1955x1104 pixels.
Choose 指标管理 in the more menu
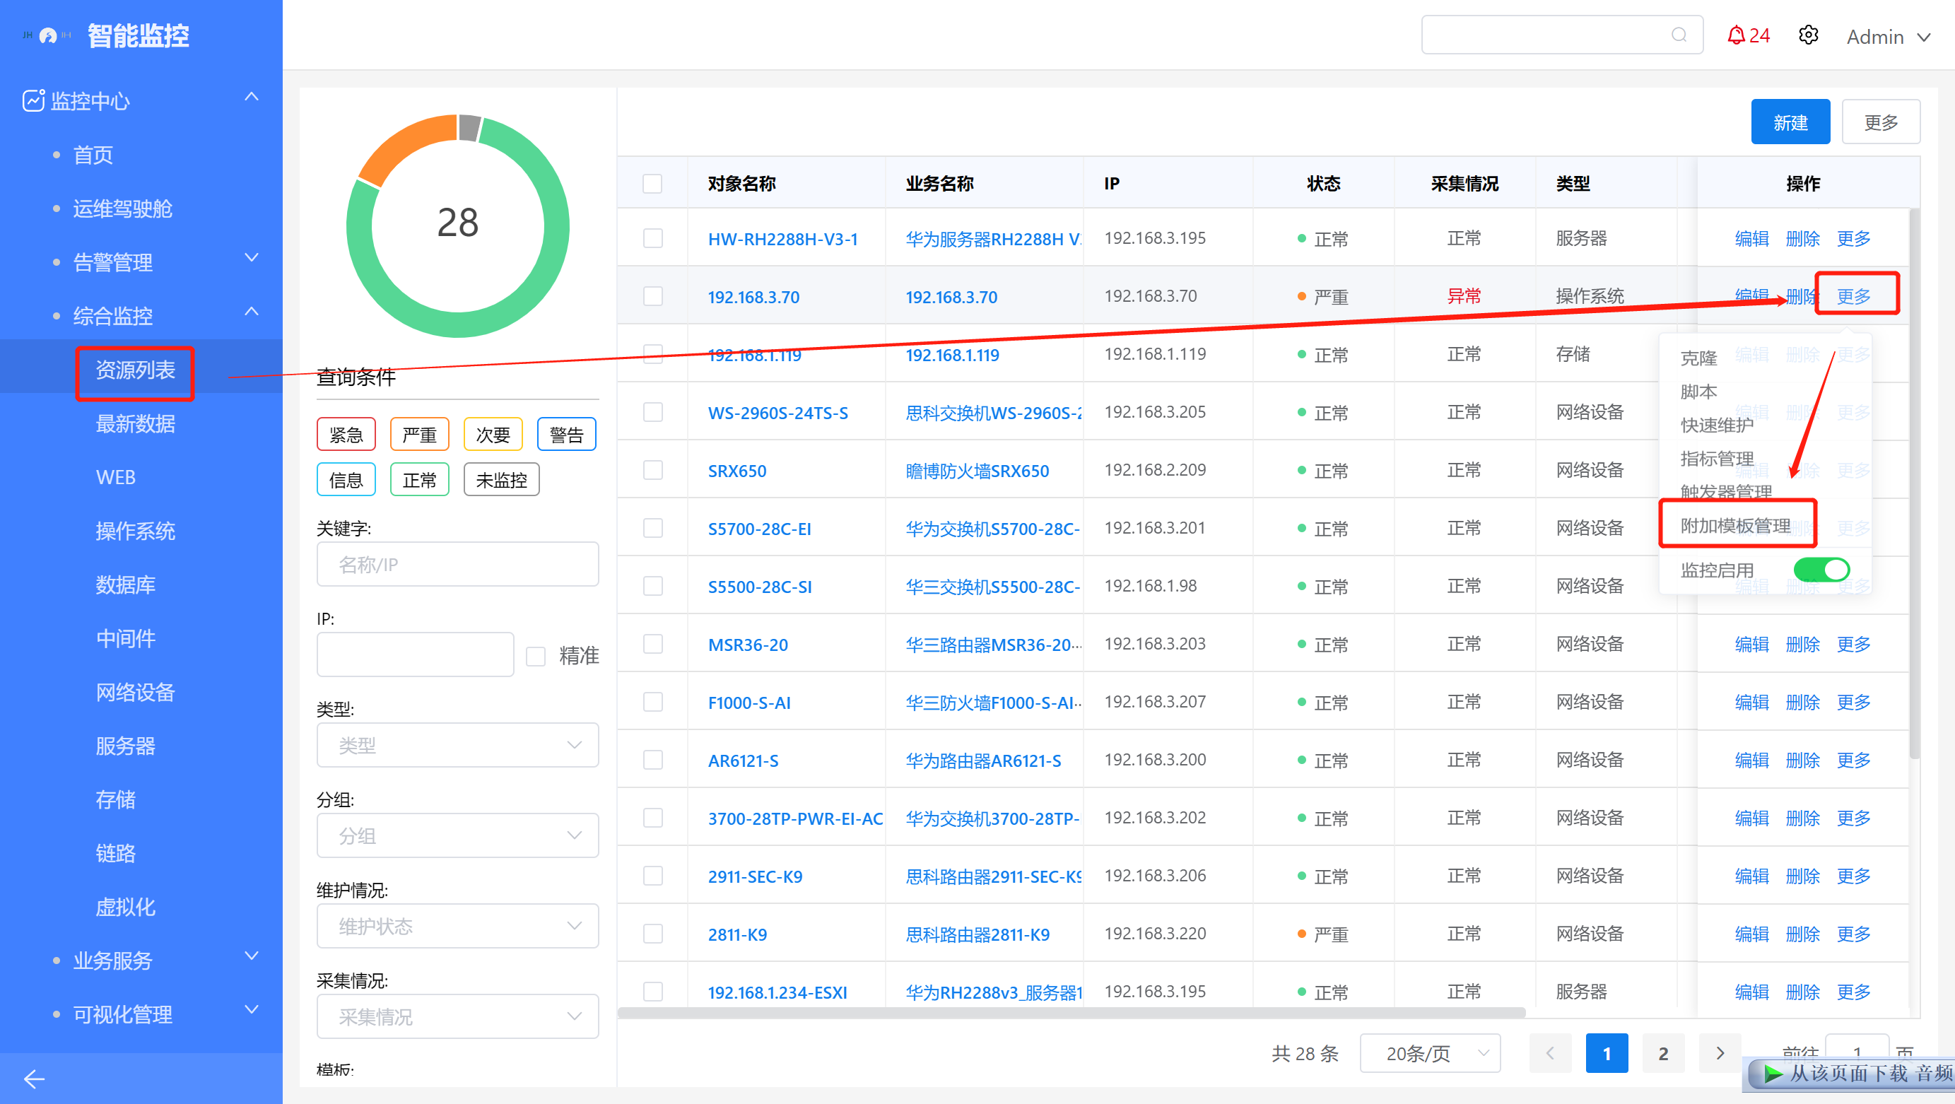[x=1717, y=458]
